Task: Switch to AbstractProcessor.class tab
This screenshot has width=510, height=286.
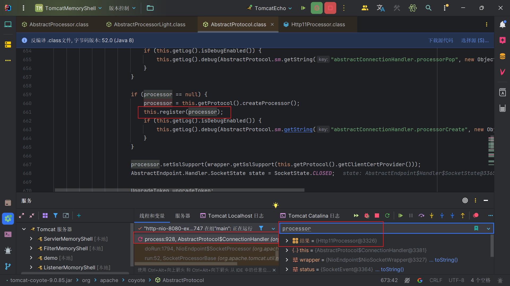Action: (x=55, y=24)
